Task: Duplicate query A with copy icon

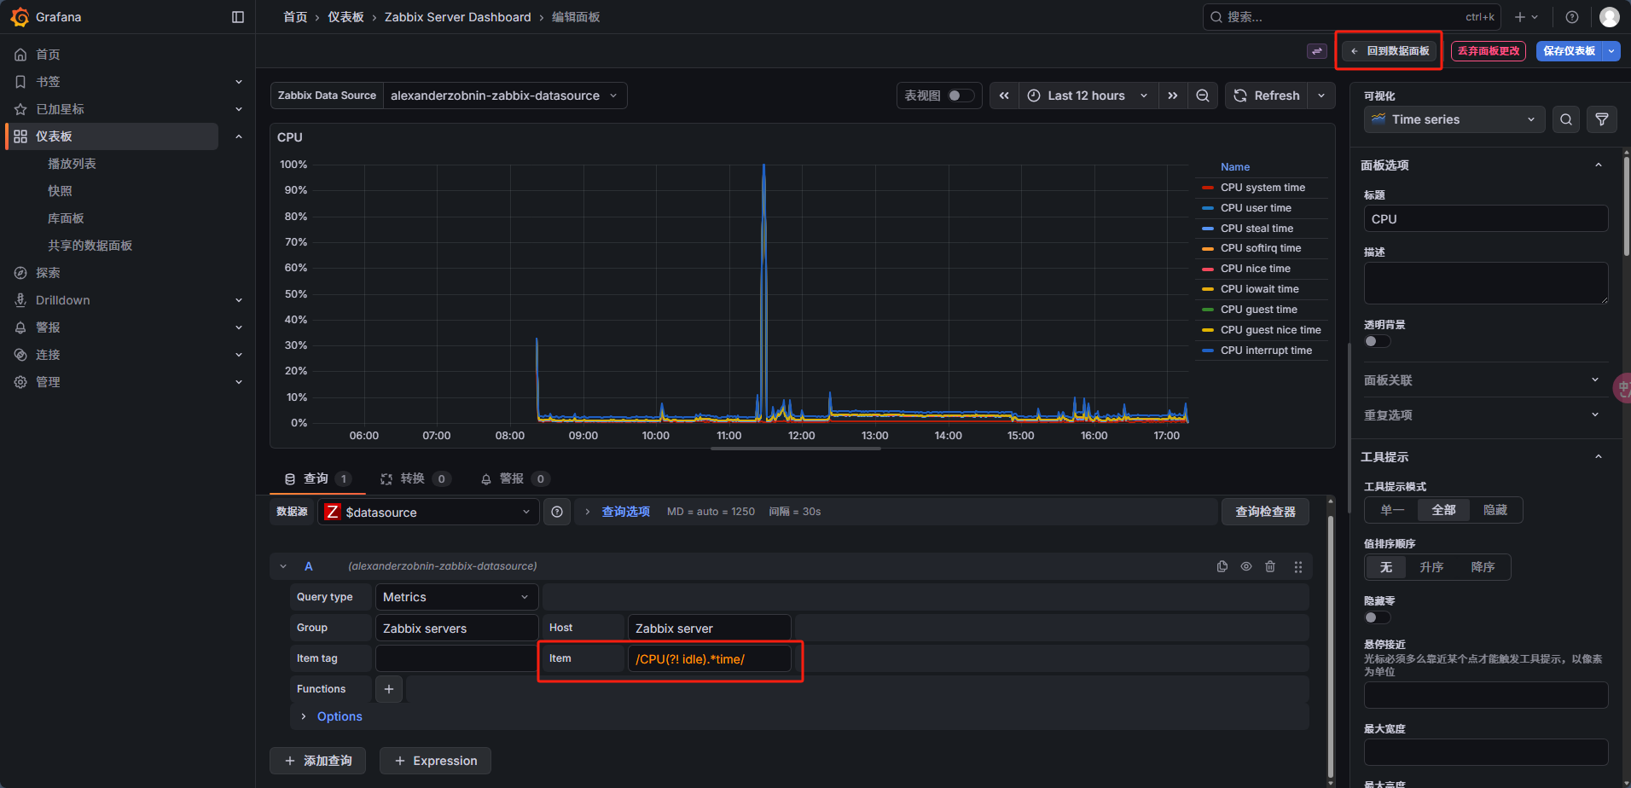Action: (1222, 566)
